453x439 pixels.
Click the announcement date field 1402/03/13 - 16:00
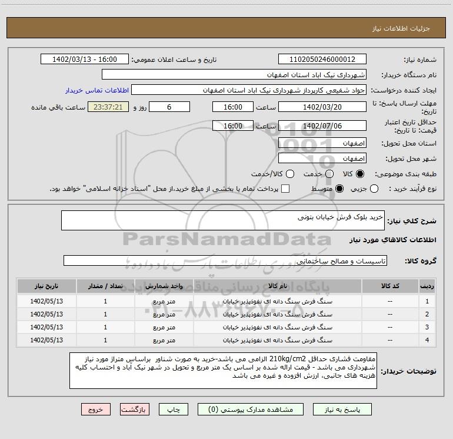tap(85, 59)
